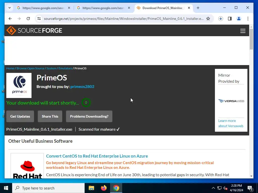Open the Emulators breadcrumb link
This screenshot has height=193, width=258.
click(x=65, y=68)
